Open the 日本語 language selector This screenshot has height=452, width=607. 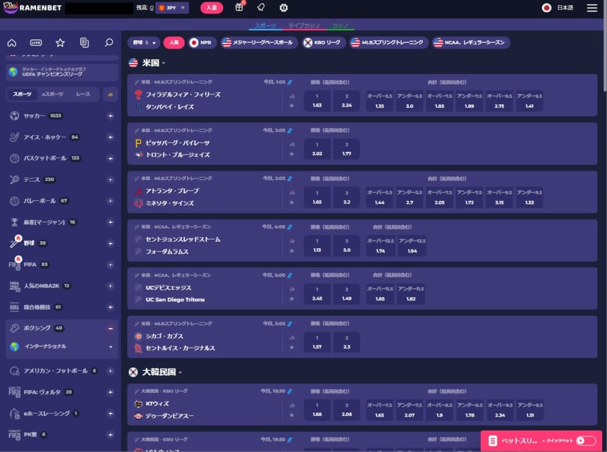click(557, 8)
